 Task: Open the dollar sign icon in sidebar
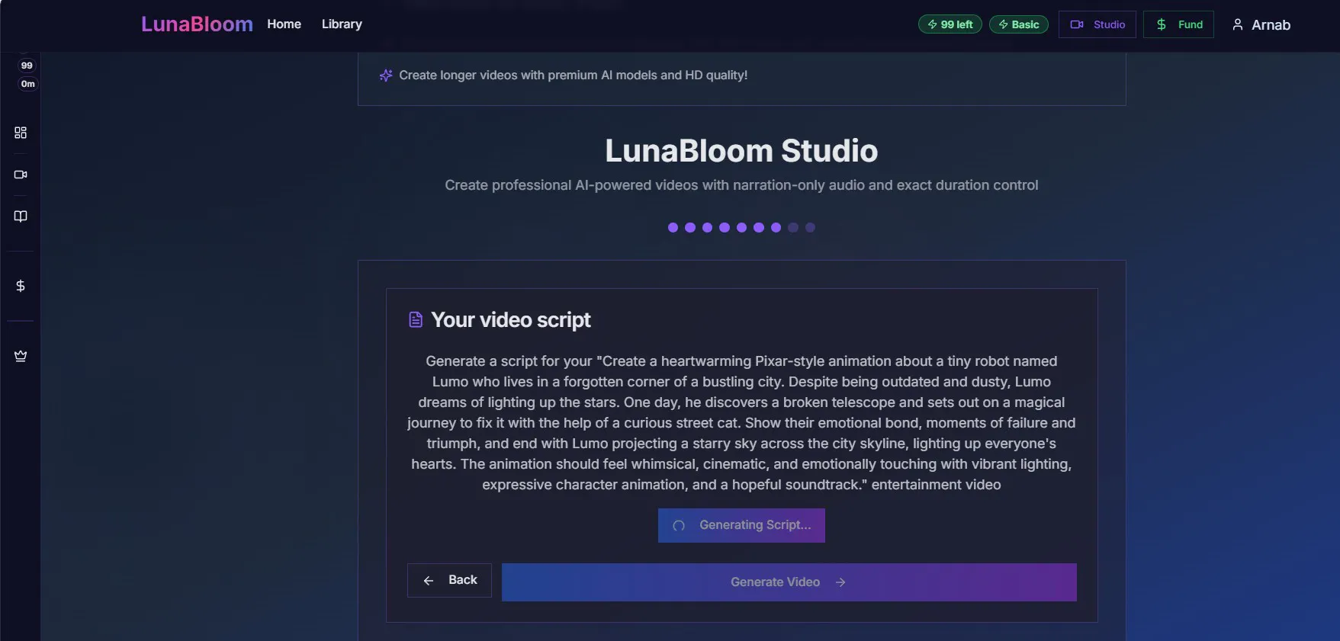point(21,286)
